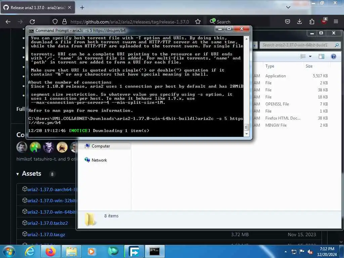Select the Application 5,517 KB file row

coord(291,76)
